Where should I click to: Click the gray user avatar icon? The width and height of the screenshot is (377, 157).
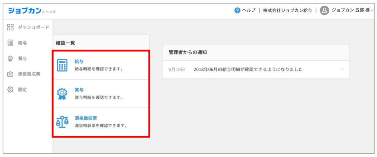click(324, 10)
